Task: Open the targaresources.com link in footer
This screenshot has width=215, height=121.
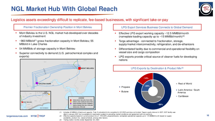Action: pos(17,116)
